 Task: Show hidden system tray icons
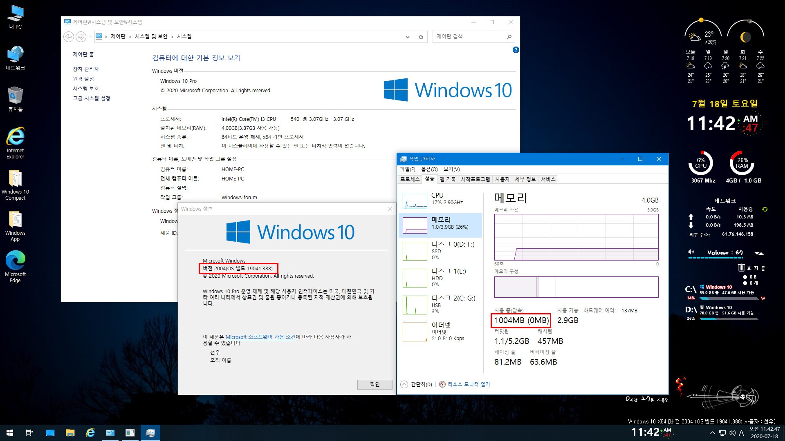coord(713,433)
